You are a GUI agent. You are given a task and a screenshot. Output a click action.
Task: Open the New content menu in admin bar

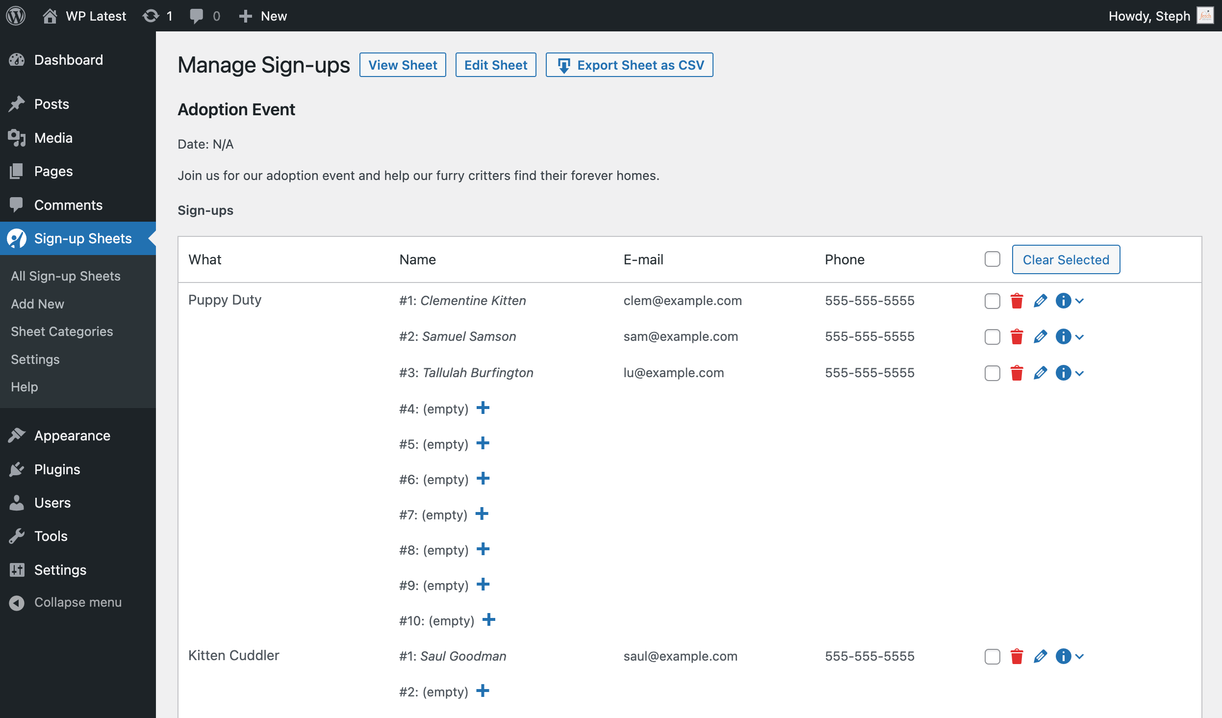pyautogui.click(x=262, y=16)
